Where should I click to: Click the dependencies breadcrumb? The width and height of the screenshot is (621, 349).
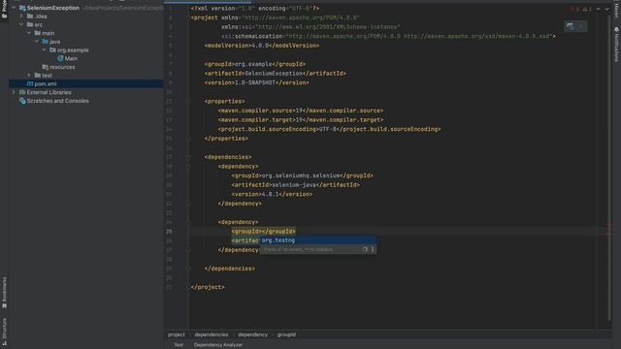(x=212, y=334)
